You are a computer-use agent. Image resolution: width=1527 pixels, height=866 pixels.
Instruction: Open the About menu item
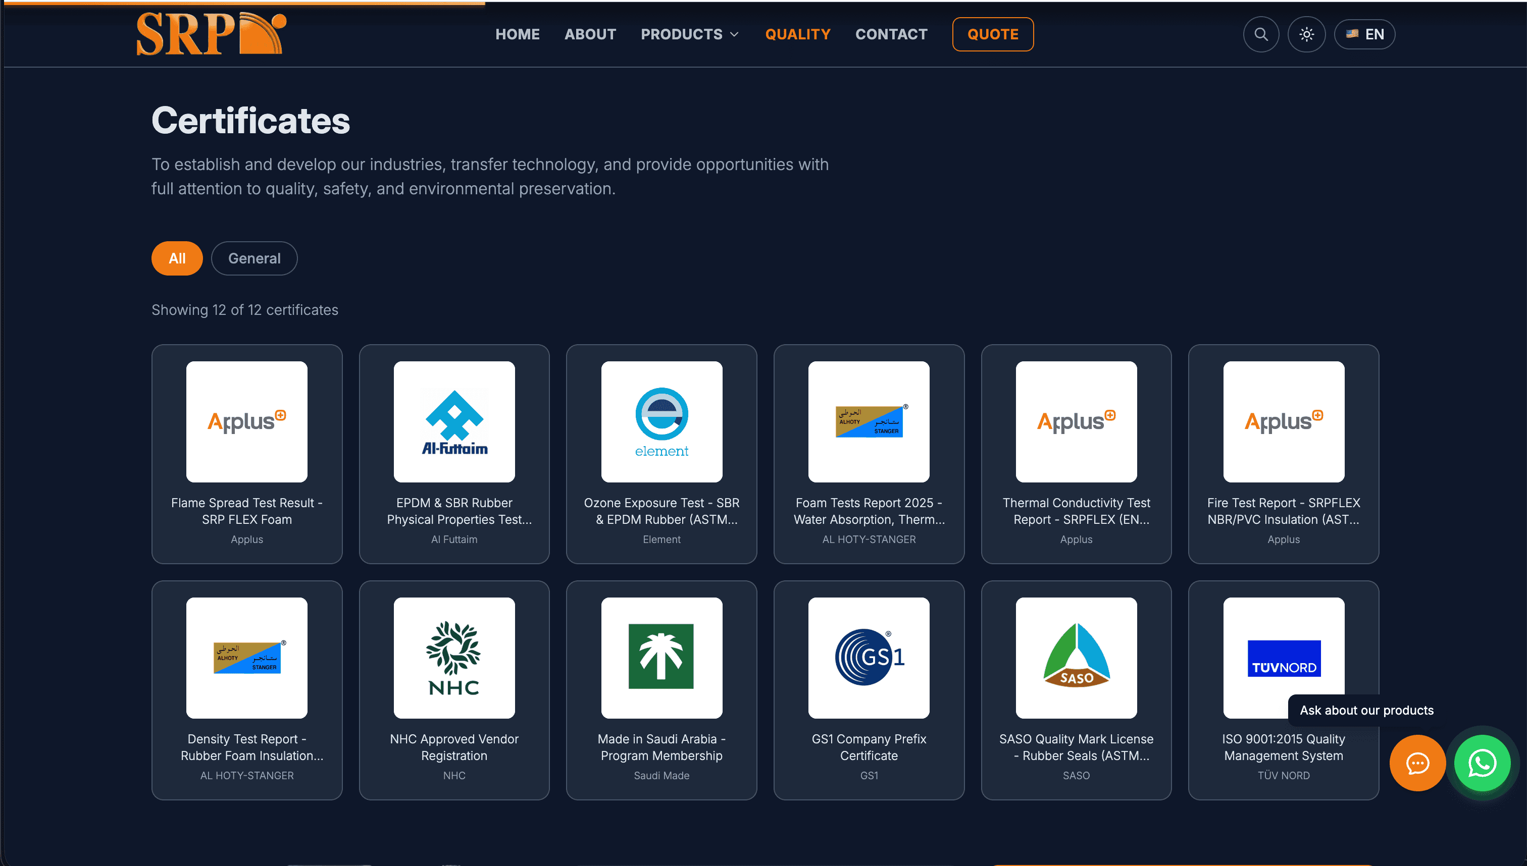click(x=590, y=34)
